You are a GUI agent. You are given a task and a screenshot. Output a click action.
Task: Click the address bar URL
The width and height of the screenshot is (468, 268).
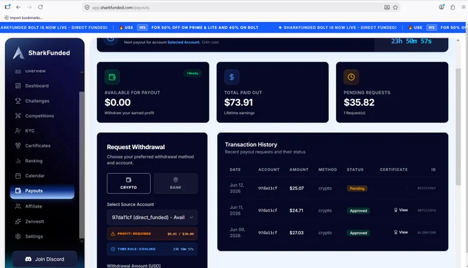pyautogui.click(x=120, y=8)
